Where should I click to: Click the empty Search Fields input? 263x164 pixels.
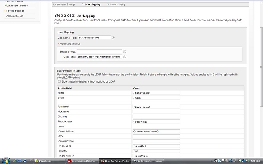click(99, 51)
